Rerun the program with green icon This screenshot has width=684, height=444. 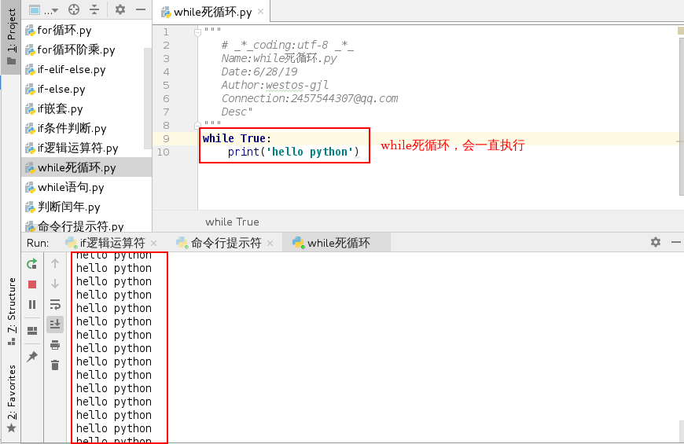(x=32, y=264)
